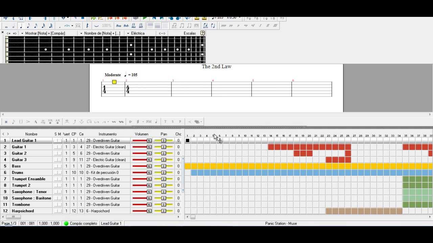Set dynamic to fff
Viewport: 433px width, 243px height.
click(x=275, y=26)
